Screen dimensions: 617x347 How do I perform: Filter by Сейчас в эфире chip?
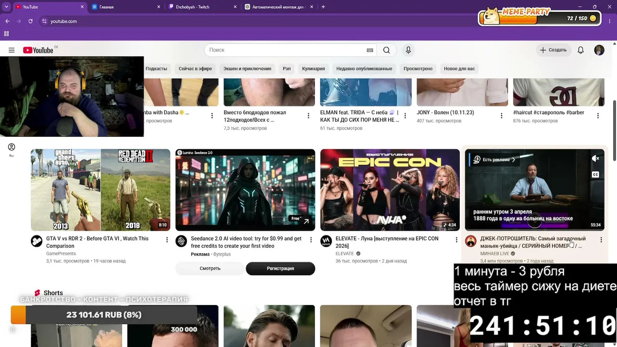click(195, 69)
